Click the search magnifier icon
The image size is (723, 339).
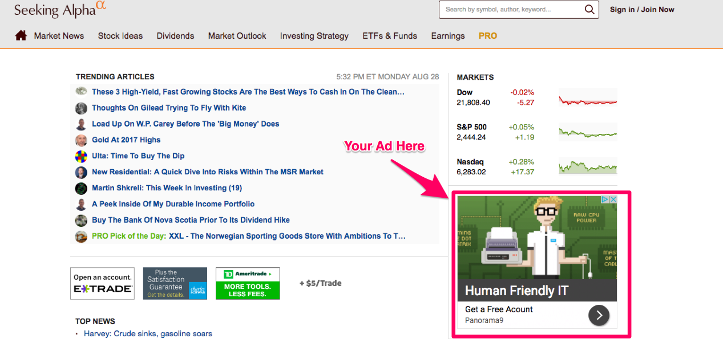pos(589,9)
